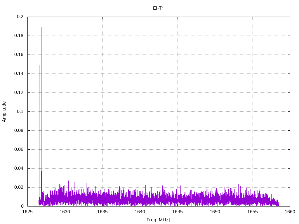Click x-axis tick label 1655

[253, 212]
